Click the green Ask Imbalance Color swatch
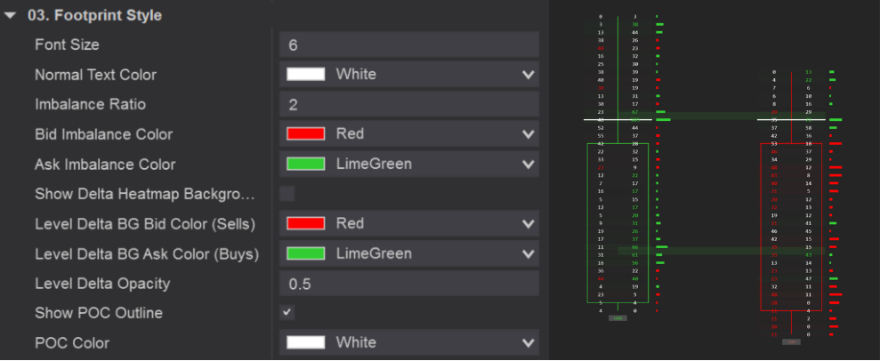The image size is (880, 361). tap(305, 164)
